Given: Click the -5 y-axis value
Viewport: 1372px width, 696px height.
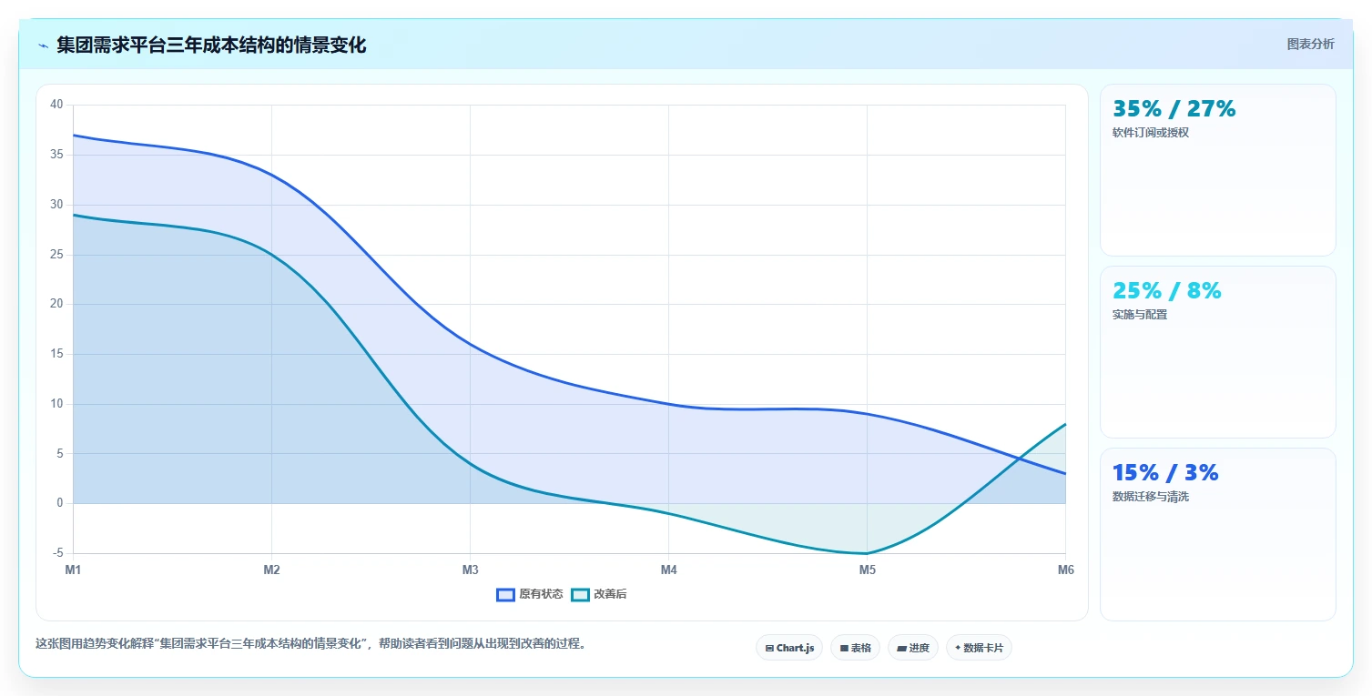Looking at the screenshot, I should [x=57, y=553].
